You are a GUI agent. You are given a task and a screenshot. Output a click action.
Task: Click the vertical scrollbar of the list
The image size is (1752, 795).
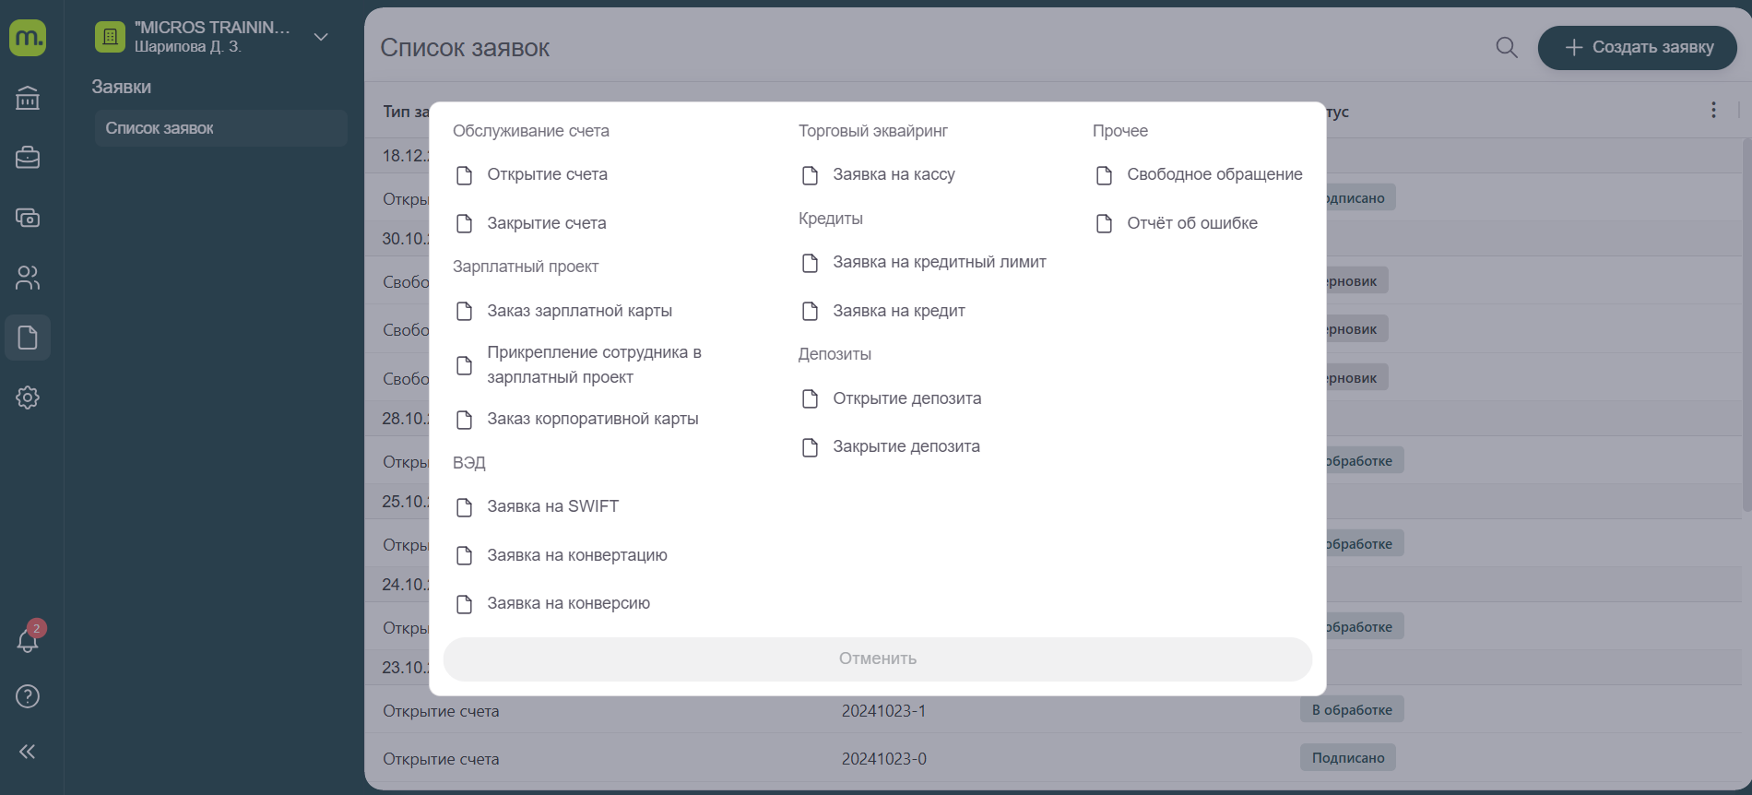tap(1746, 323)
